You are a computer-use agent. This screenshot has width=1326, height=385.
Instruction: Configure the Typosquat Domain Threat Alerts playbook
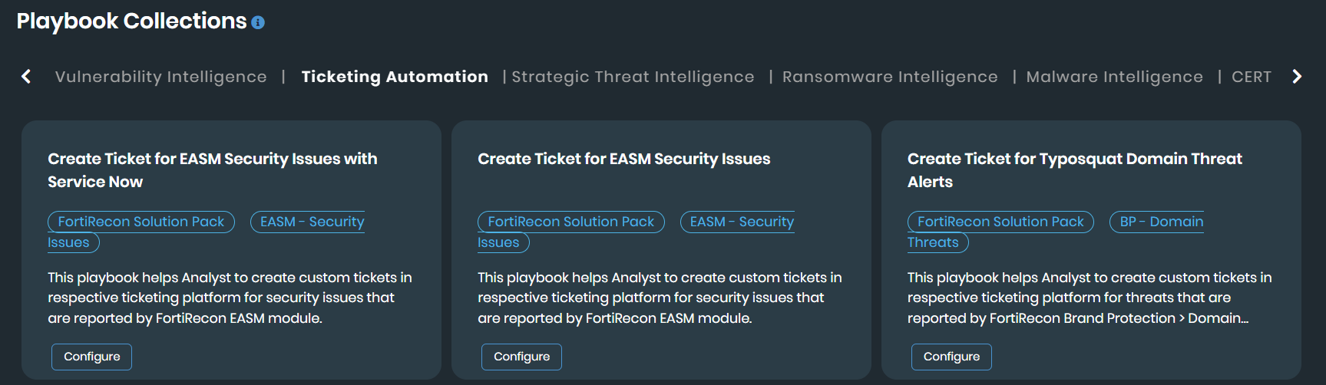(x=951, y=357)
